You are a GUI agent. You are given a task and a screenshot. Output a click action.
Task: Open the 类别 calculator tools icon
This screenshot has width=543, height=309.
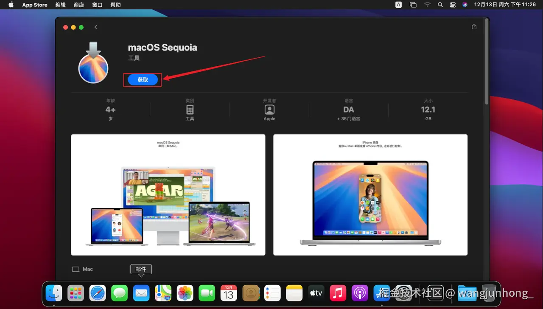(190, 110)
